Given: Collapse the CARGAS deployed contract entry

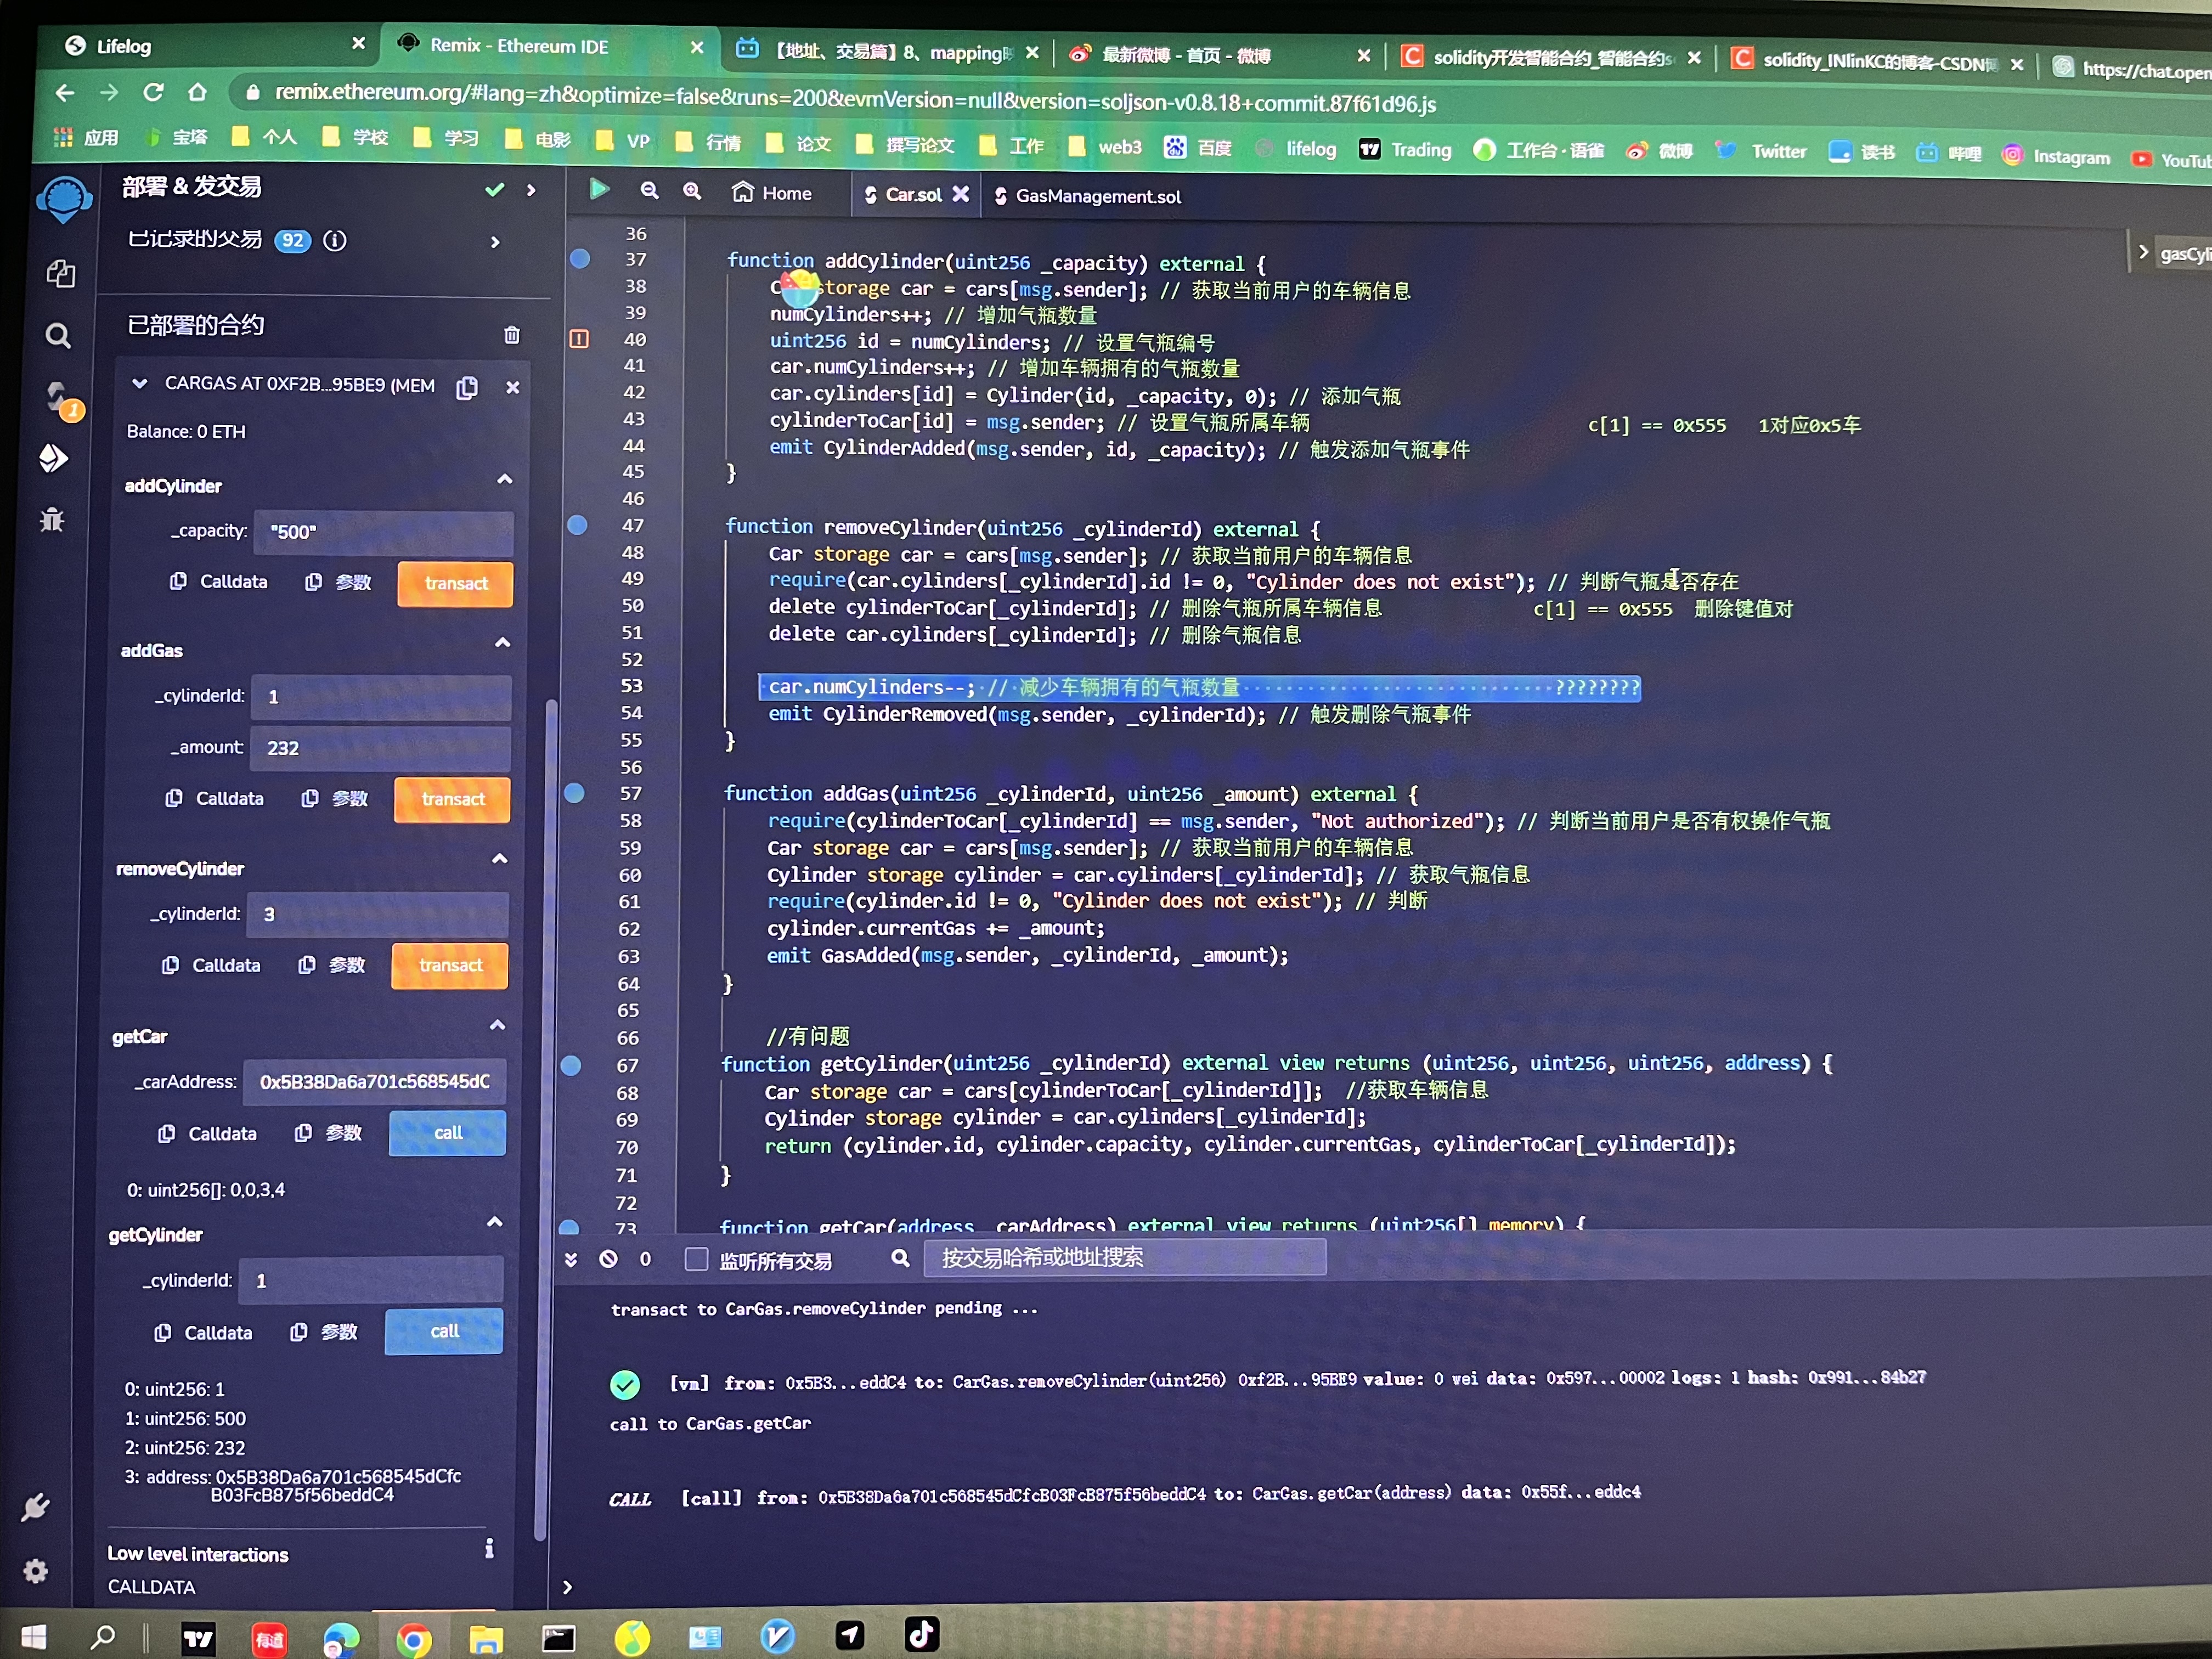Looking at the screenshot, I should 140,383.
